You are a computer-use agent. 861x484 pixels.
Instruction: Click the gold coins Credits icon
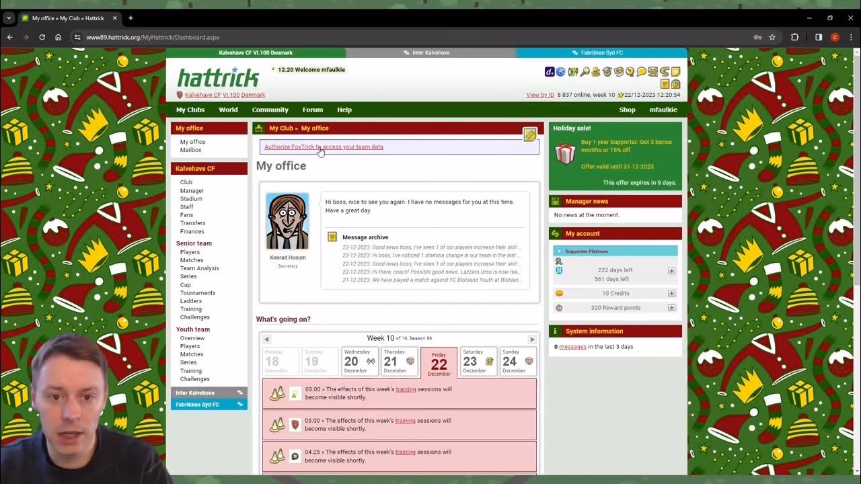coord(559,293)
